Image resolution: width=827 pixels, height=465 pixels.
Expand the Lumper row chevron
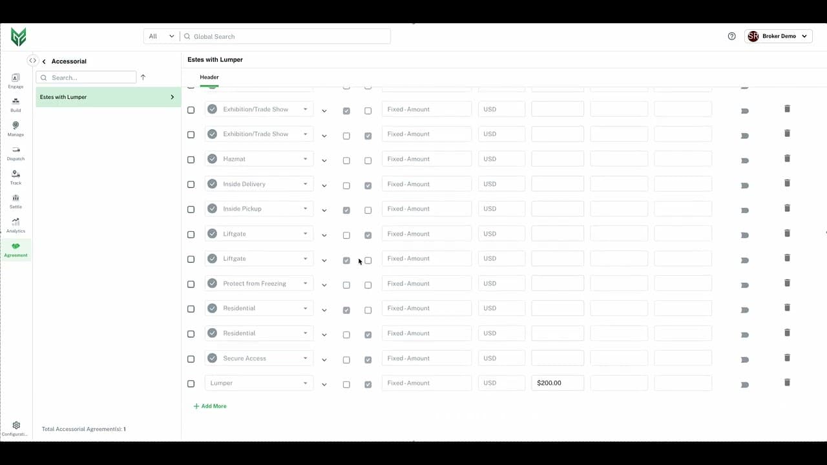click(x=324, y=385)
